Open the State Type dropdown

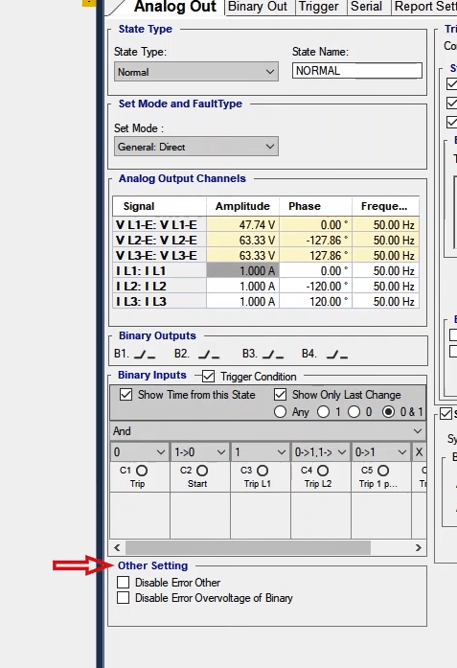pos(196,72)
